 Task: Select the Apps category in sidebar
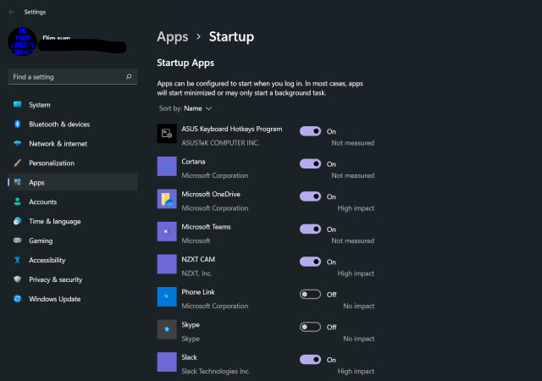[x=73, y=182]
